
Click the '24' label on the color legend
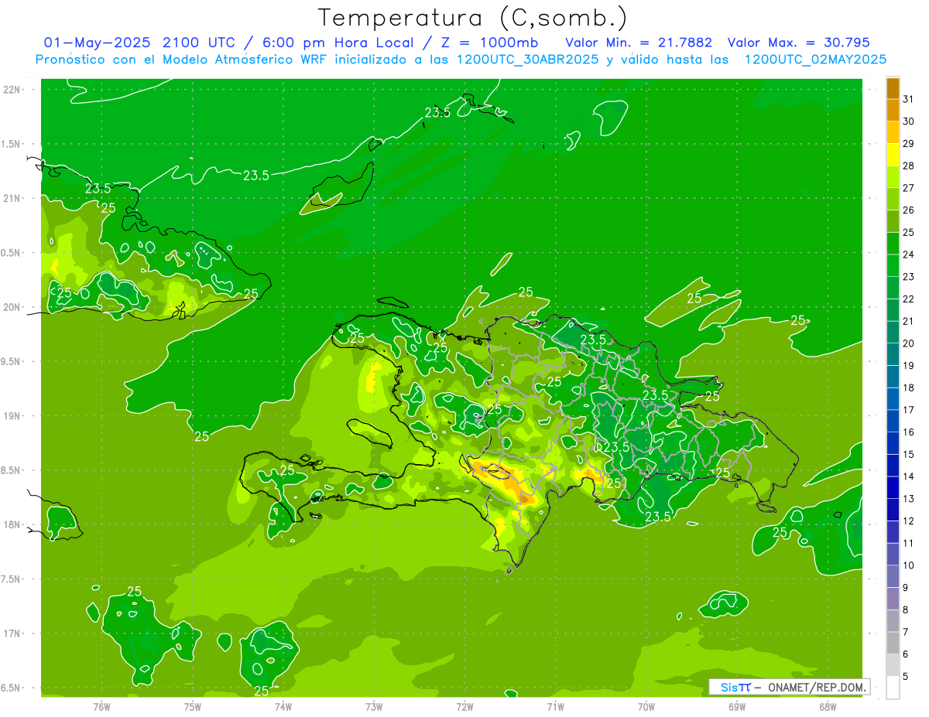coord(909,254)
